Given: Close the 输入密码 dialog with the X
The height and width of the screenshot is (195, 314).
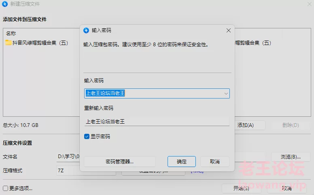Looking at the screenshot, I should pos(229,30).
